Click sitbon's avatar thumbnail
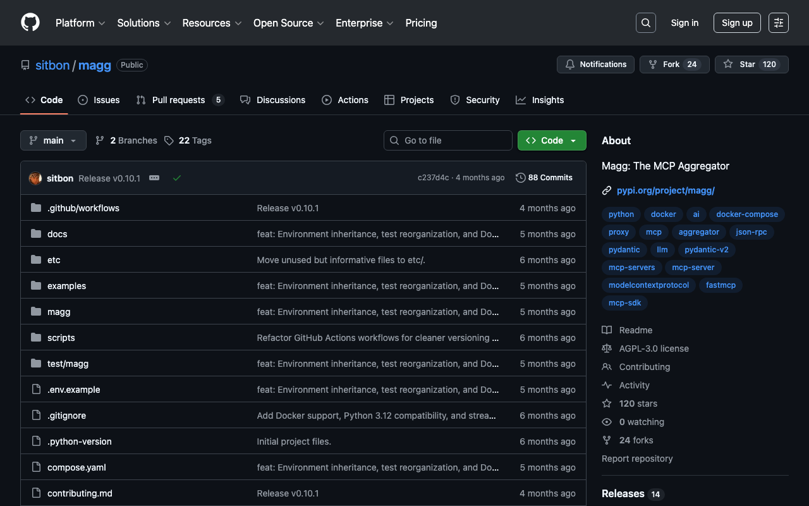809x506 pixels. click(35, 178)
